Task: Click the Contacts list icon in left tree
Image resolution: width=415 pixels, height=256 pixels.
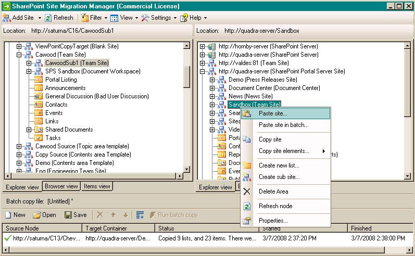Action: coord(39,105)
